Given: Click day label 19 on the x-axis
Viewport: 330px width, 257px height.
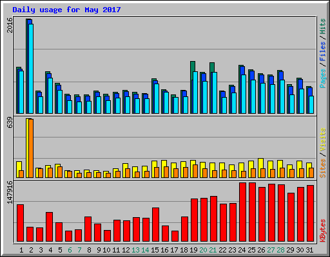Looking at the screenshot, I should [193, 250].
